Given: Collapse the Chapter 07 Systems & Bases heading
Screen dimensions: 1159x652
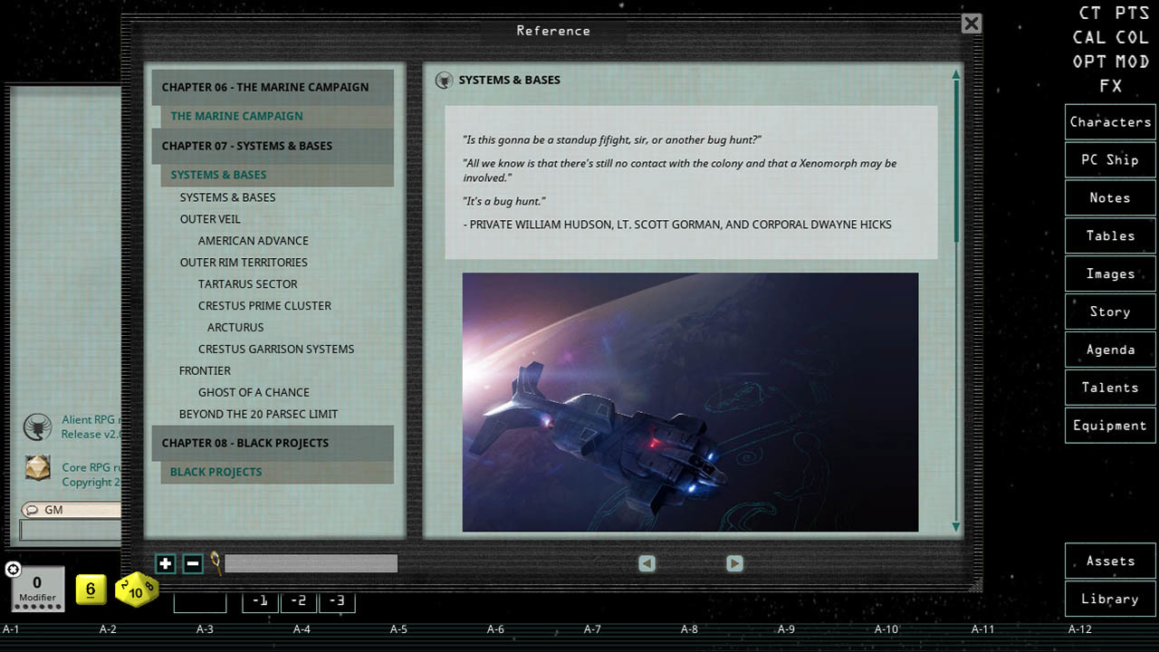Looking at the screenshot, I should coord(246,145).
